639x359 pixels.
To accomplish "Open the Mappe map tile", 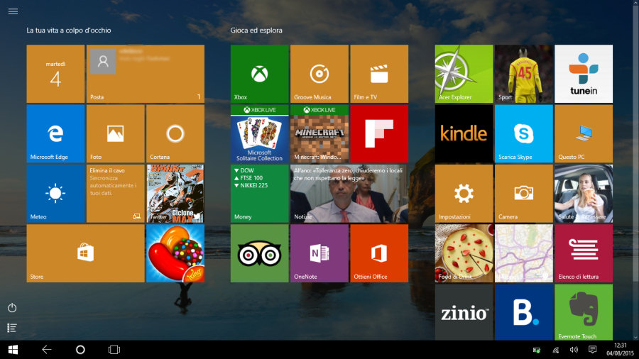I will 524,253.
